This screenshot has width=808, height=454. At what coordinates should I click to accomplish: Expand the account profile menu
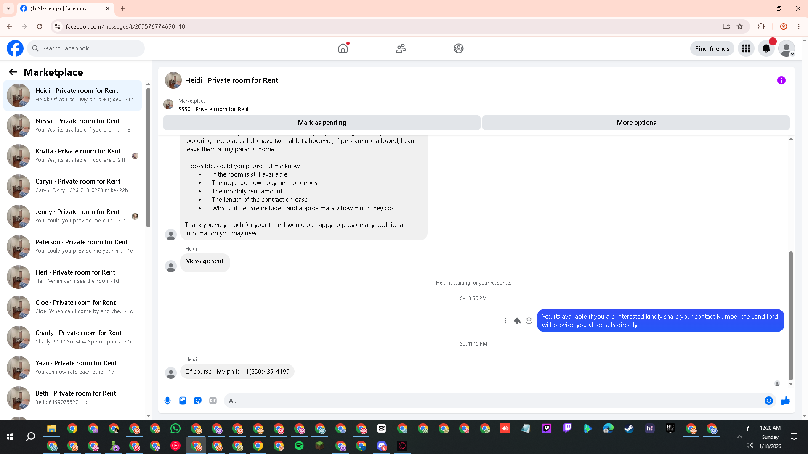(786, 48)
